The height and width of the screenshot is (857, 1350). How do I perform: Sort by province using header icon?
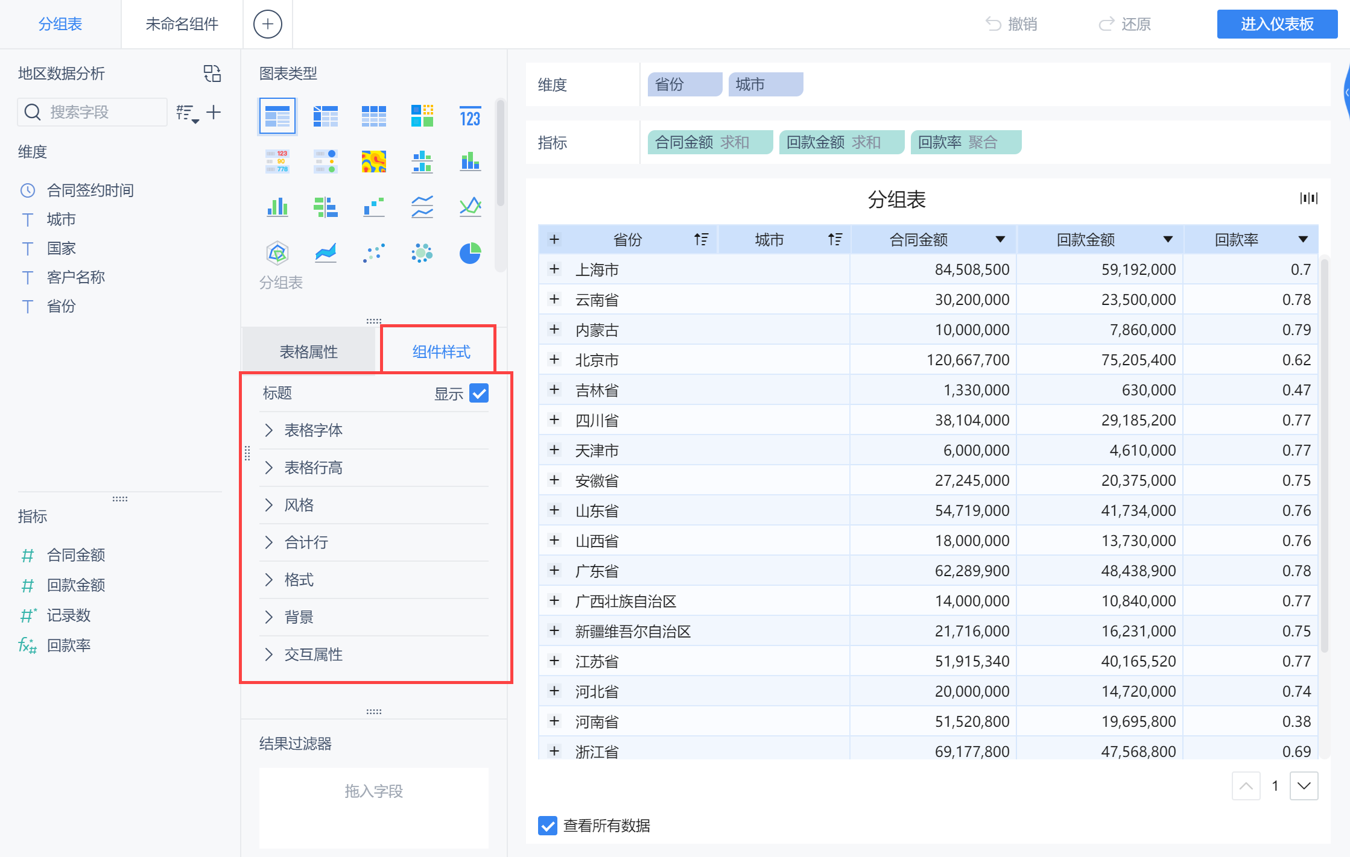701,239
